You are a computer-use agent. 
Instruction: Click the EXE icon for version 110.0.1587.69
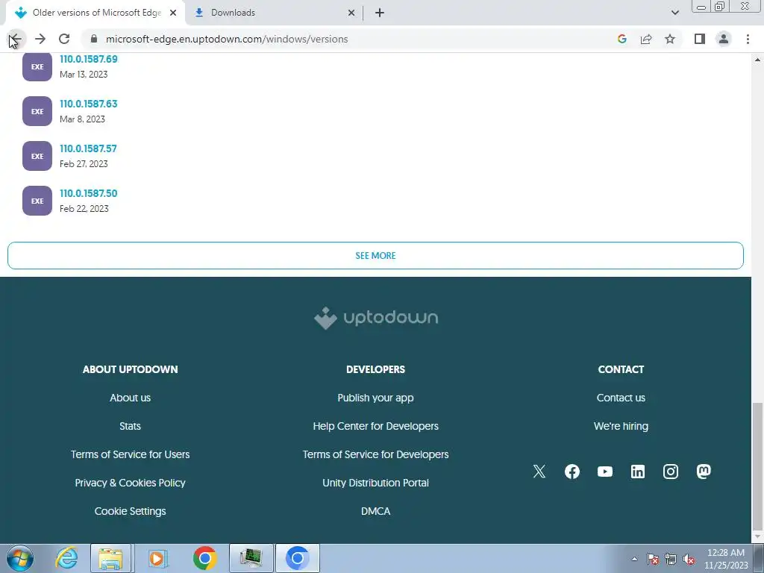coord(37,66)
